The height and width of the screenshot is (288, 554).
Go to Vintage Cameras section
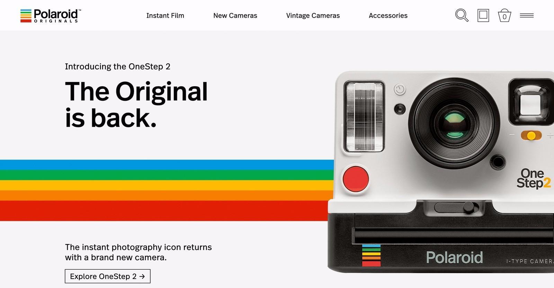click(x=313, y=16)
